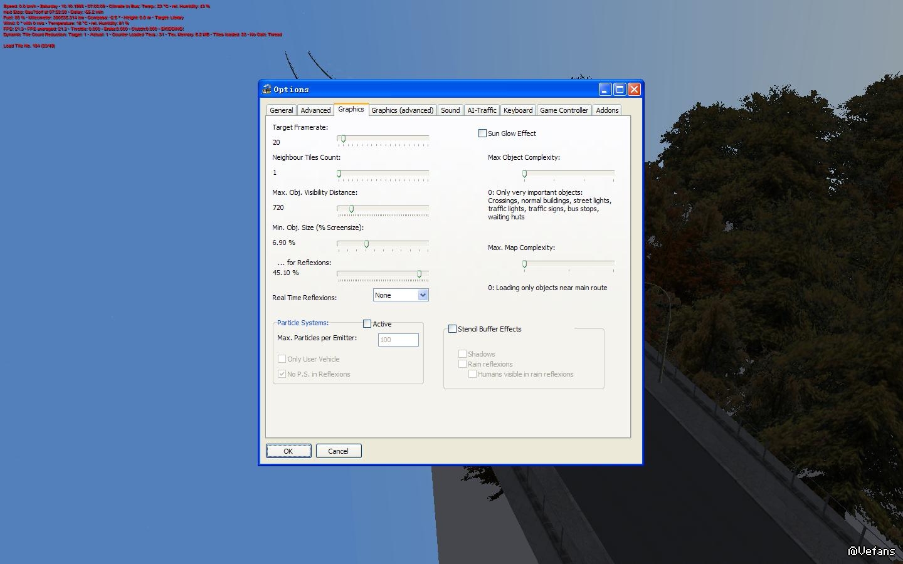Open the AI-Traffic tab

[x=482, y=110]
